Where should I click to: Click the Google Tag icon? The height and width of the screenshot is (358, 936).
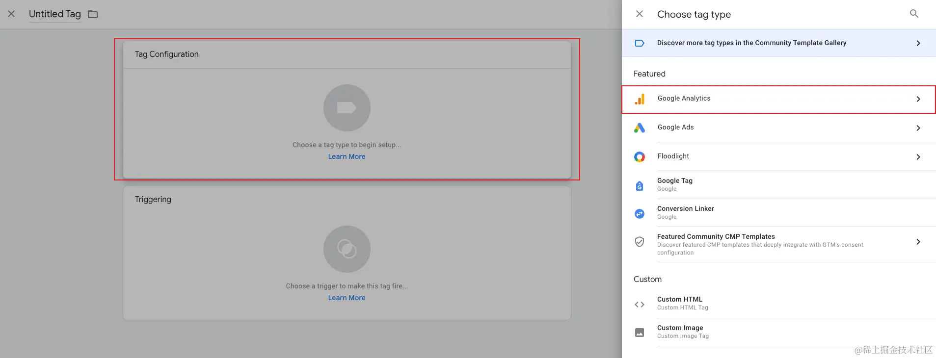tap(640, 186)
